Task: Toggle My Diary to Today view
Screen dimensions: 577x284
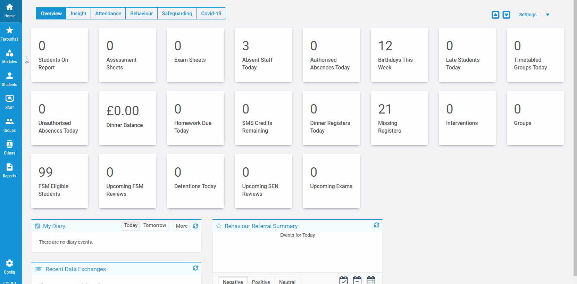Action: [x=131, y=226]
